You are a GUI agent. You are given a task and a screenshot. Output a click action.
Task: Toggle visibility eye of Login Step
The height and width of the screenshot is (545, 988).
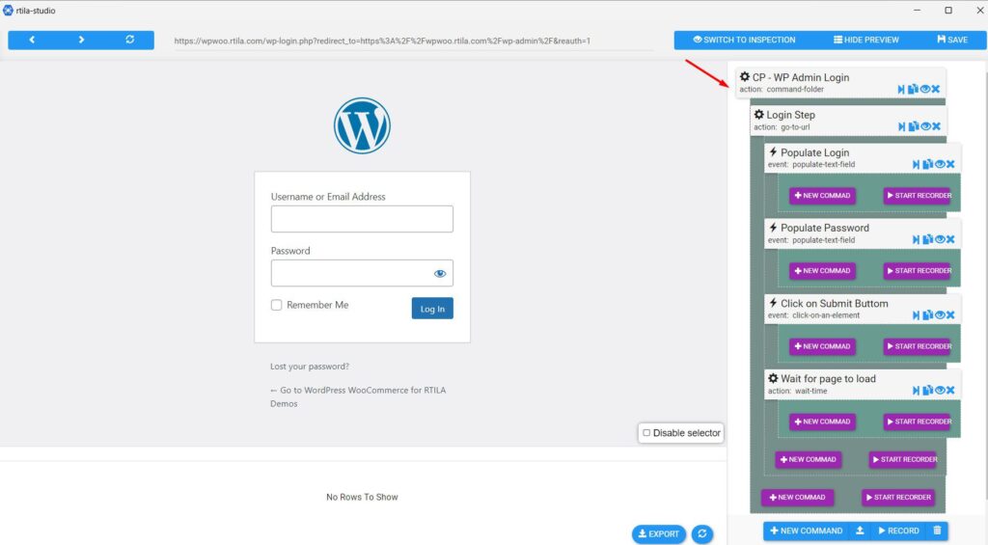coord(925,126)
